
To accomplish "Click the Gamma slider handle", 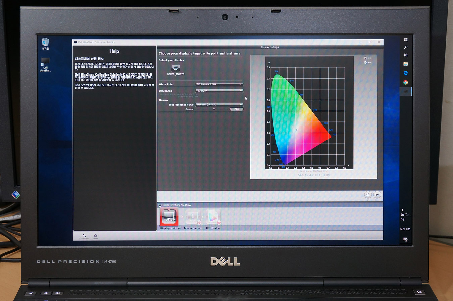I will tap(214, 109).
